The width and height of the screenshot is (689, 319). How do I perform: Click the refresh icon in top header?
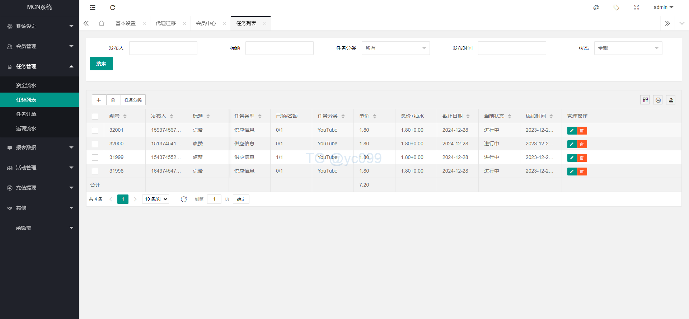click(x=113, y=8)
